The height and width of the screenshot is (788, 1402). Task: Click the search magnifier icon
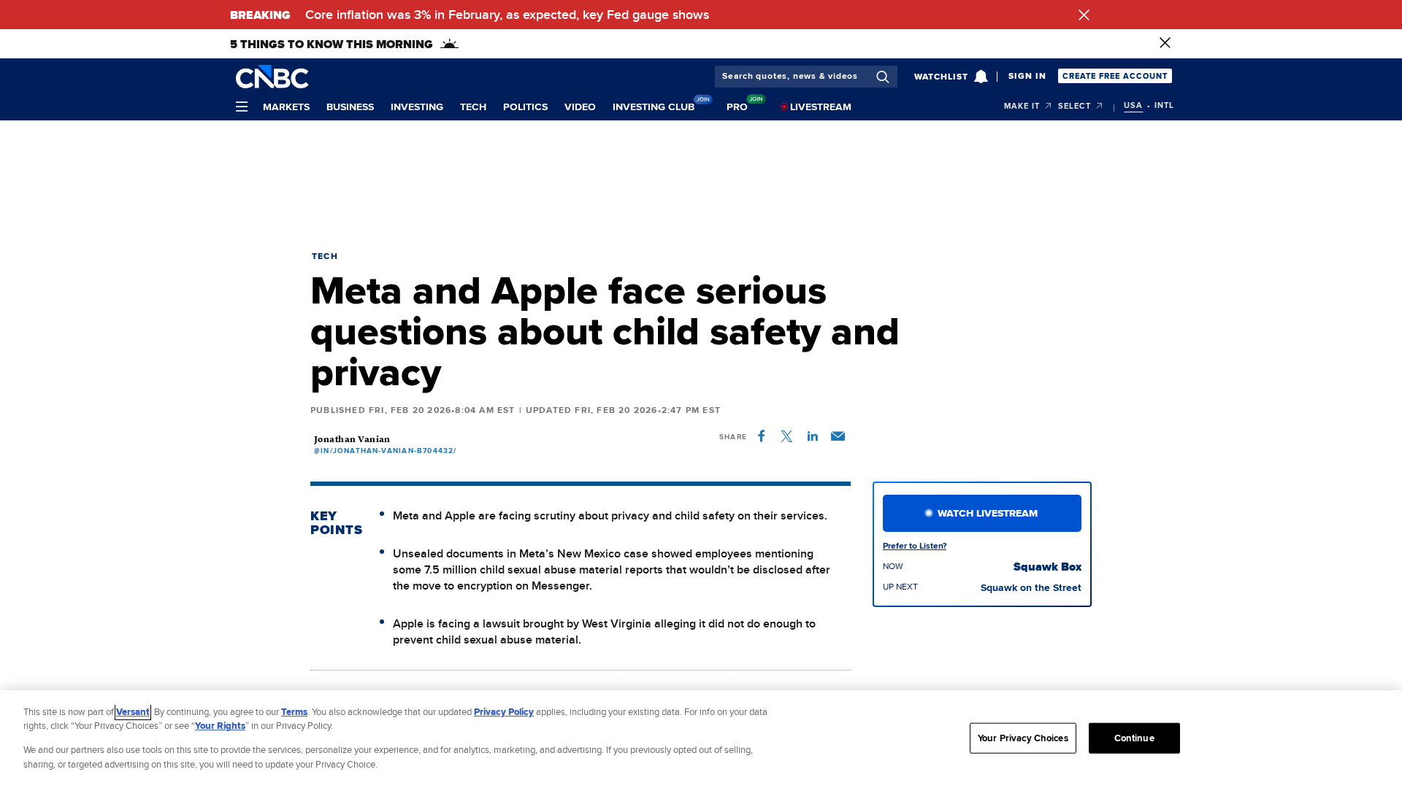click(882, 77)
